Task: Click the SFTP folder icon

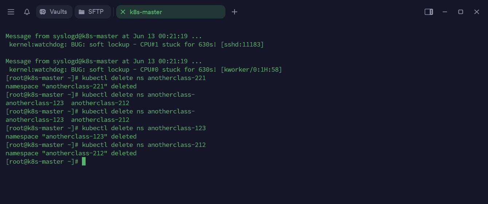Action: (82, 12)
